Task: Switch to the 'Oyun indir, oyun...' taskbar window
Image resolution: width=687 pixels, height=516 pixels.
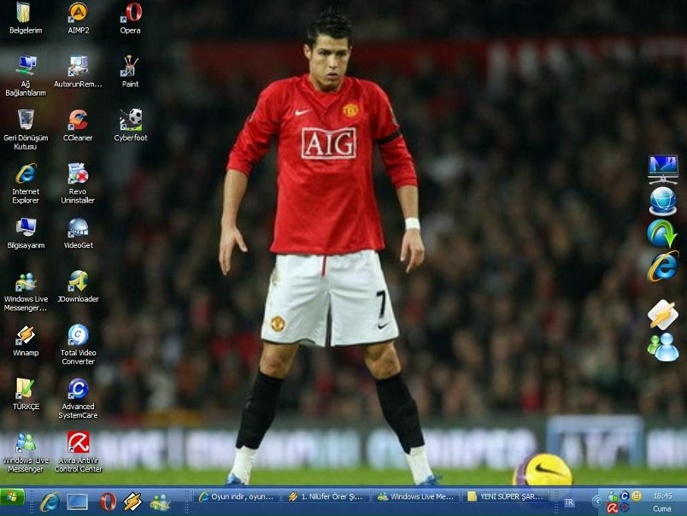Action: pyautogui.click(x=237, y=496)
